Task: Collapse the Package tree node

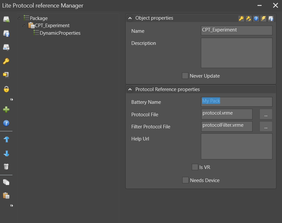Action: point(19,18)
